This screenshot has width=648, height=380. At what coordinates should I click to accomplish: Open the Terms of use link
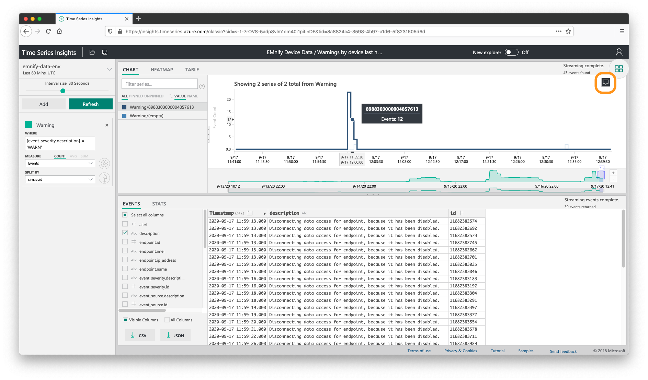pyautogui.click(x=419, y=351)
